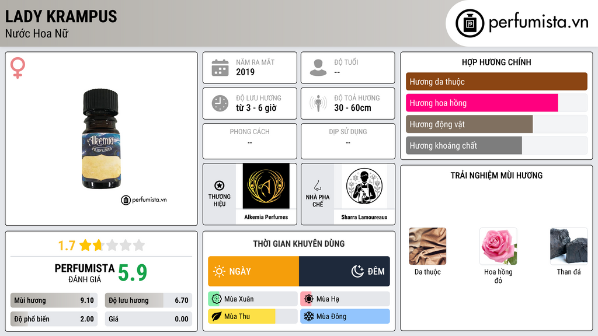Click the Thời gian khuyên dùng heading
The width and height of the screenshot is (598, 336).
(299, 244)
